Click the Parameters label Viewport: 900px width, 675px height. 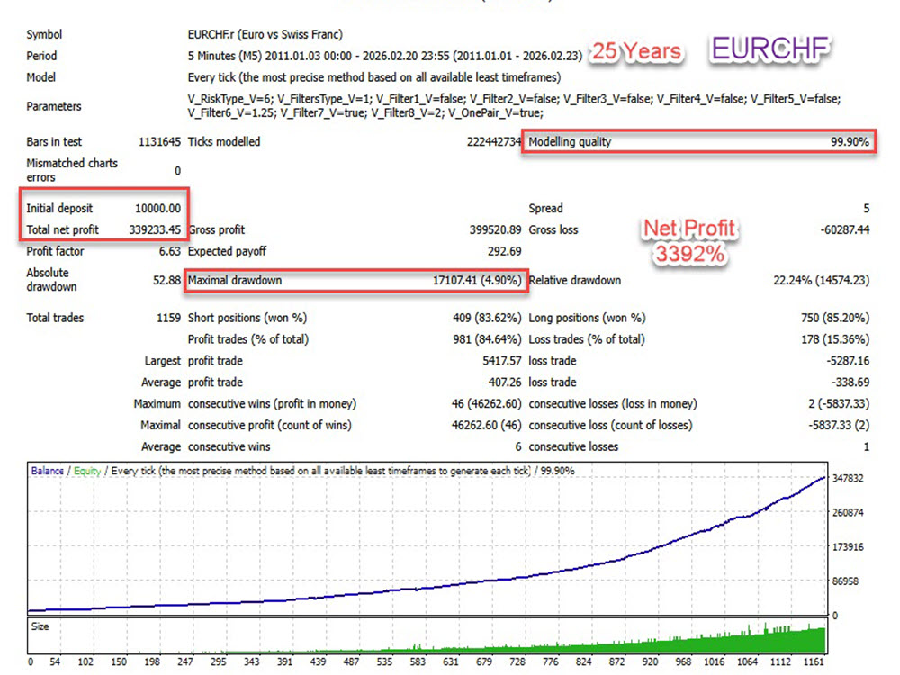pos(53,106)
